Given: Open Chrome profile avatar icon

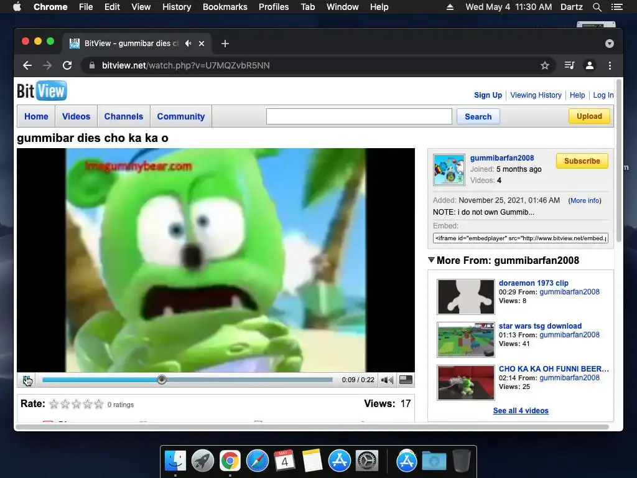Looking at the screenshot, I should click(590, 65).
